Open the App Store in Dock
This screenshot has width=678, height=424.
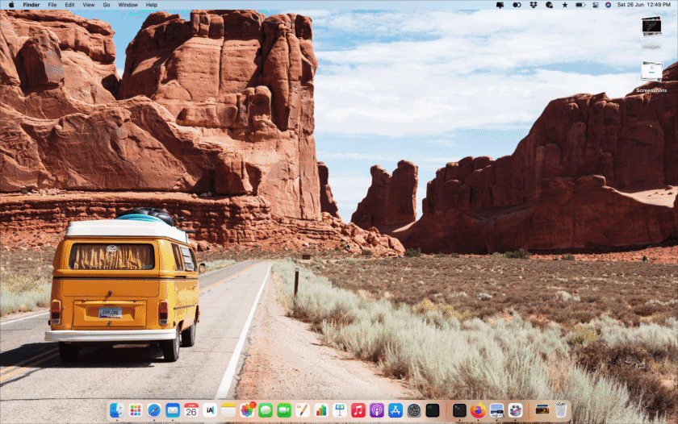395,410
